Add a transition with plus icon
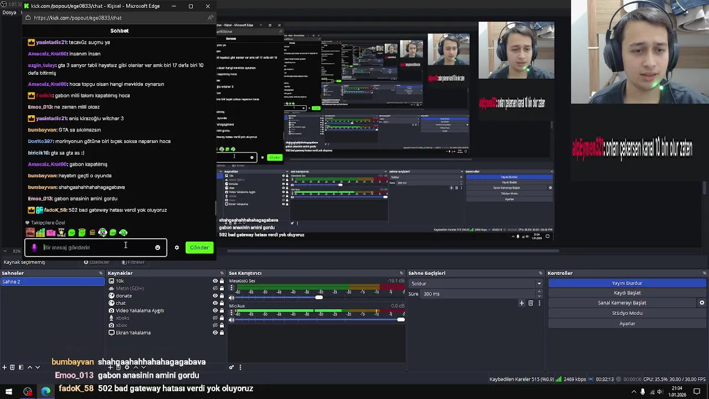 522,303
